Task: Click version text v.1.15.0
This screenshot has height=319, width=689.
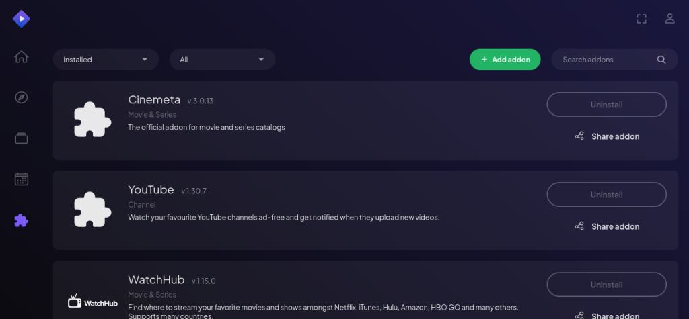Action: click(204, 281)
